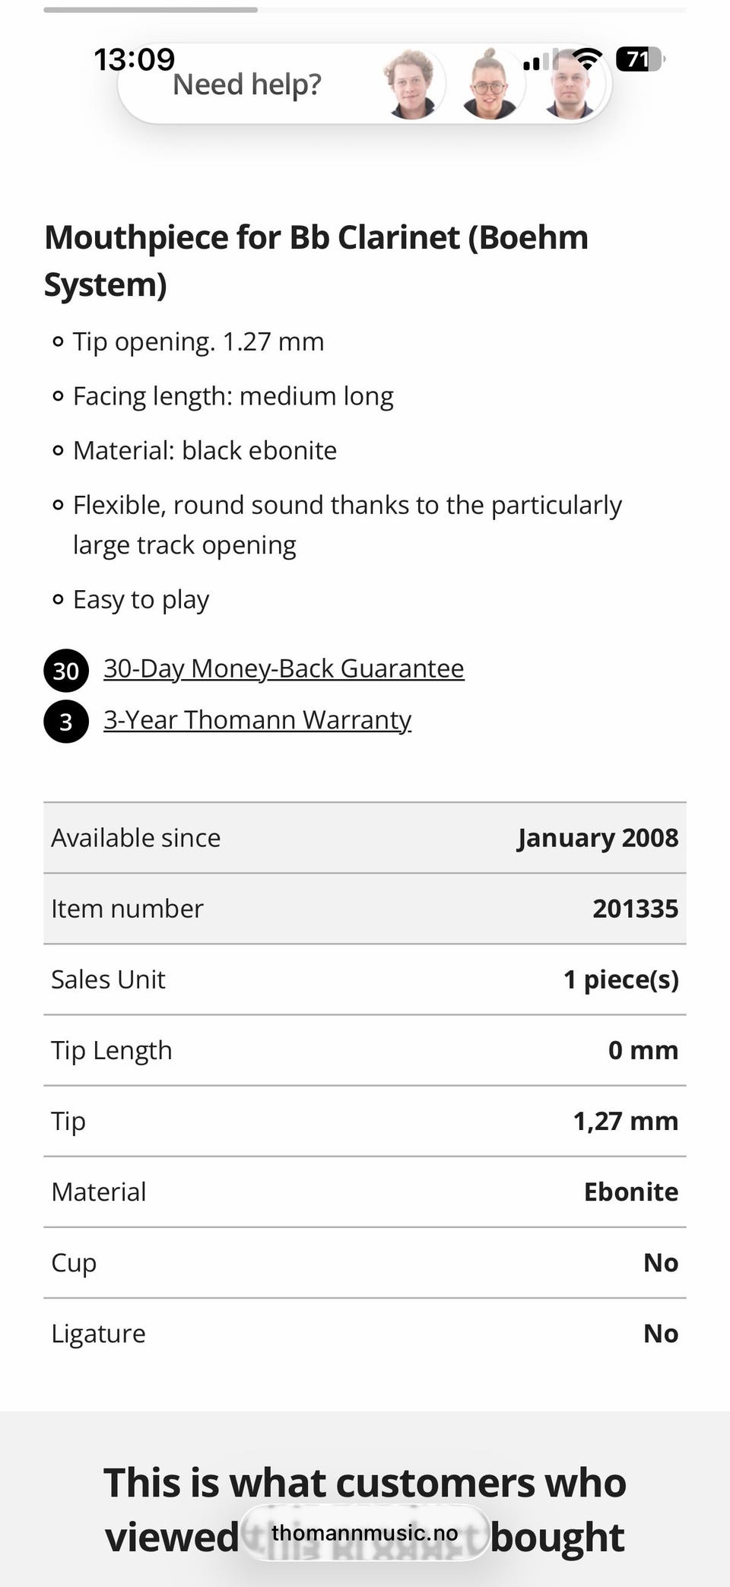
Task: Tap the third support agent avatar
Action: 571,86
